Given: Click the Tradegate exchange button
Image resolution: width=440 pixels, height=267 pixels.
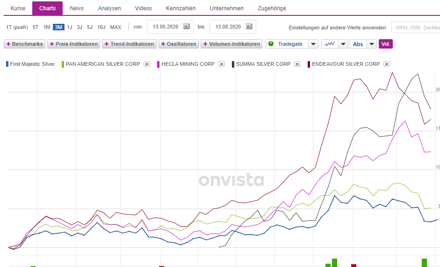Looking at the screenshot, I should coord(287,44).
